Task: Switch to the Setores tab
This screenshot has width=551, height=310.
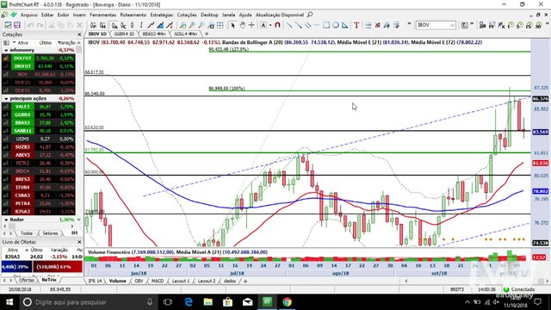Action: (50, 233)
